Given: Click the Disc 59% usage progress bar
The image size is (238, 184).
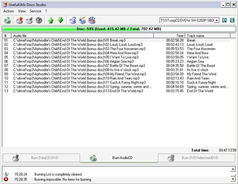Looking at the screenshot, I should (x=119, y=29).
